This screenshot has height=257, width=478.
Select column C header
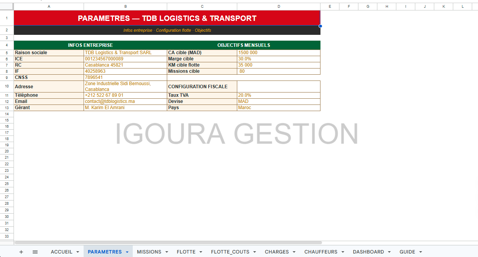pyautogui.click(x=202, y=7)
